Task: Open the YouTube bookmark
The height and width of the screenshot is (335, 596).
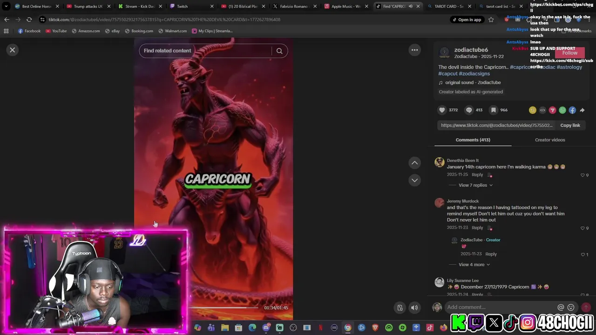Action: click(56, 31)
